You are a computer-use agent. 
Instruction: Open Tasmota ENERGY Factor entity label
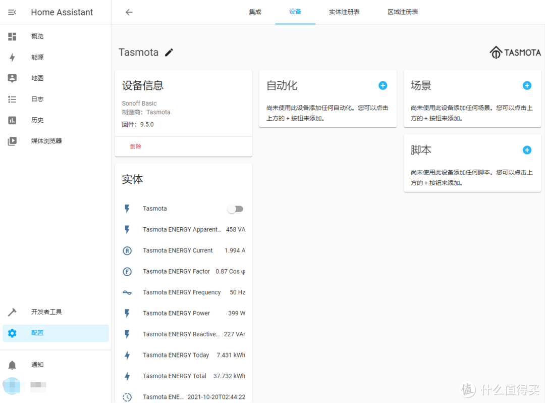(176, 271)
